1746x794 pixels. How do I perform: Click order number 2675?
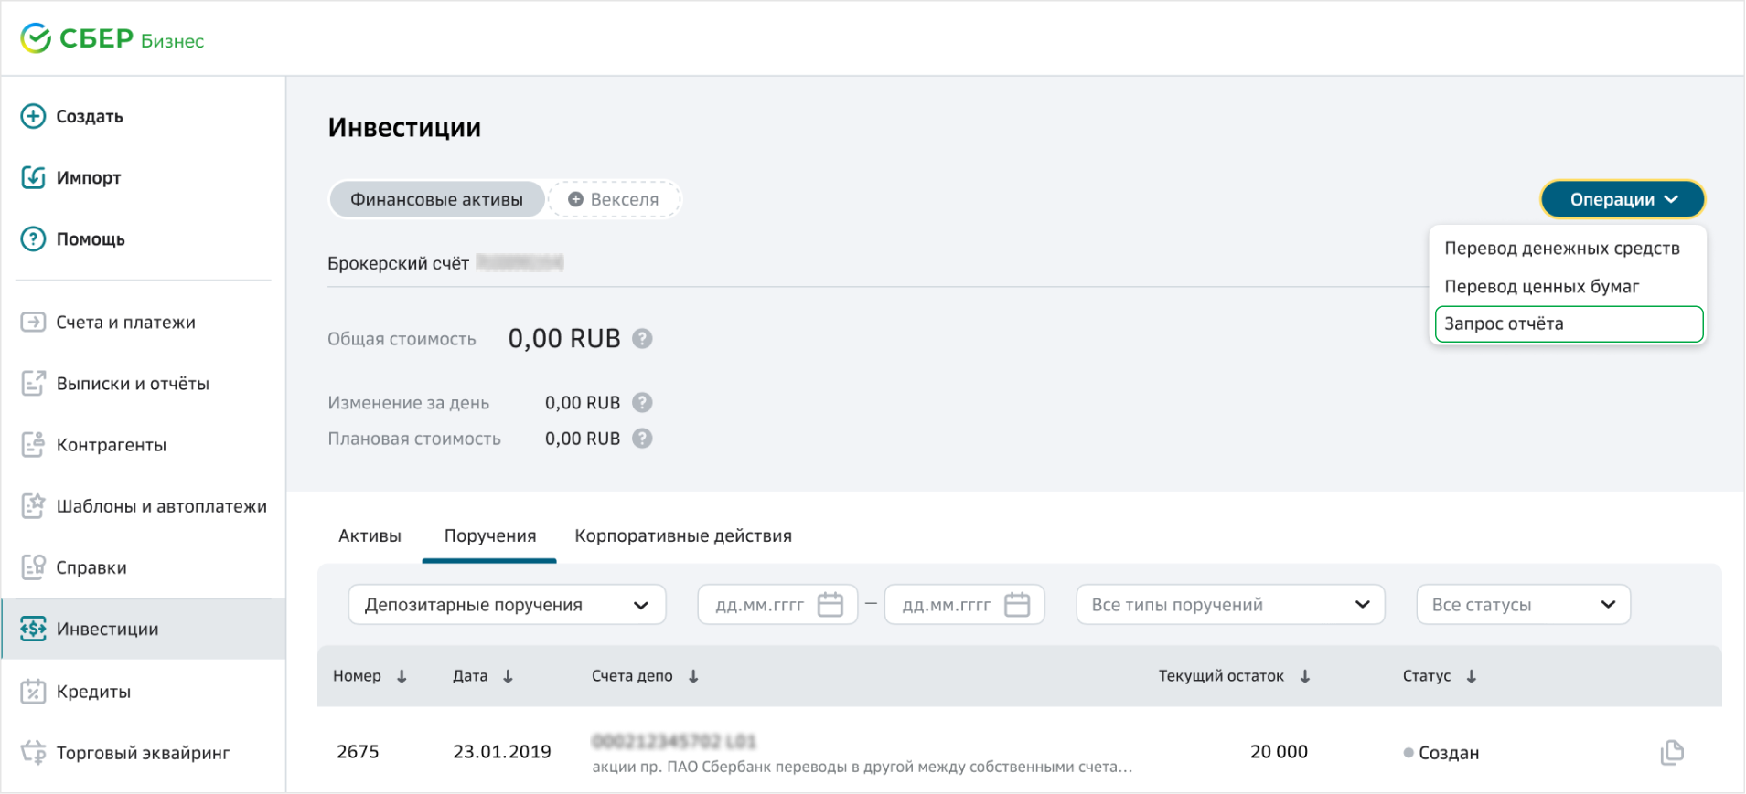pos(358,751)
